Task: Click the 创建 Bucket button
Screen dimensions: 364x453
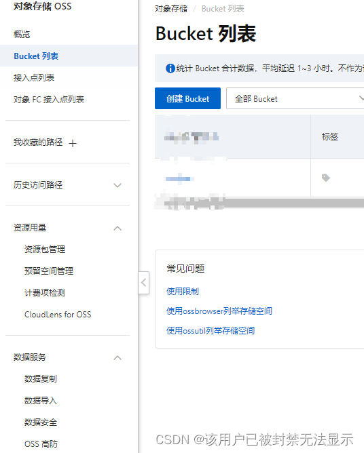Action: [187, 98]
